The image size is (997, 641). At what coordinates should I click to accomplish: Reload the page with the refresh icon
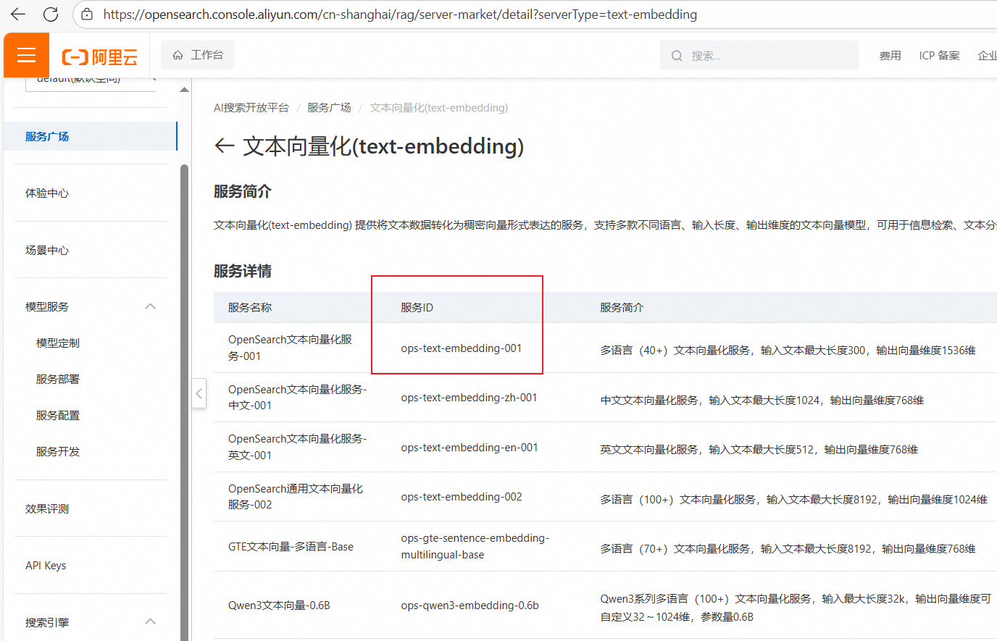click(x=51, y=14)
